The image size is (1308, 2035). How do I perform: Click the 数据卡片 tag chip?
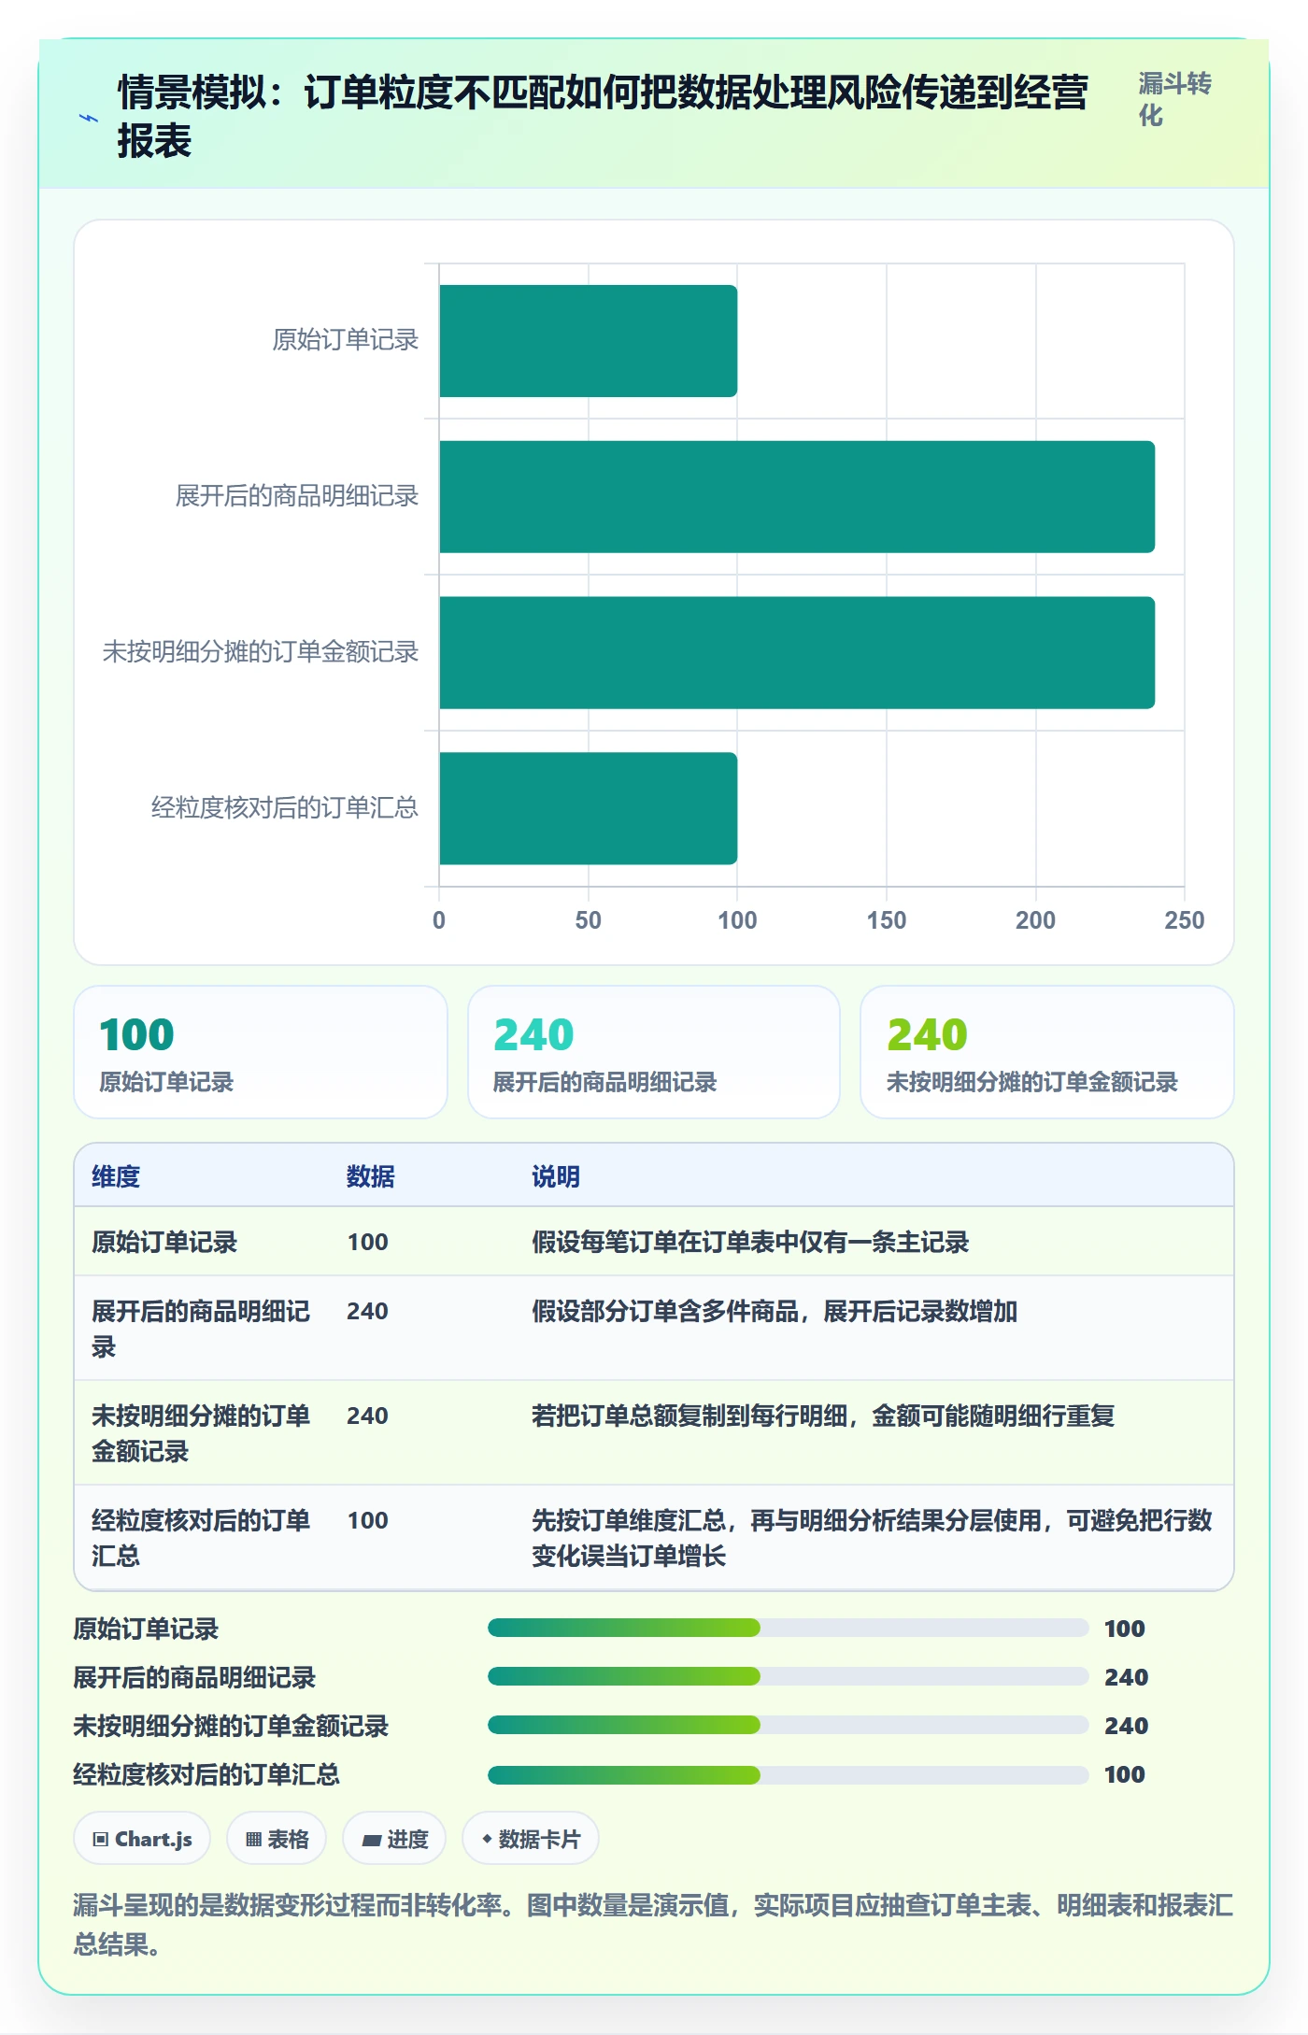531,1839
